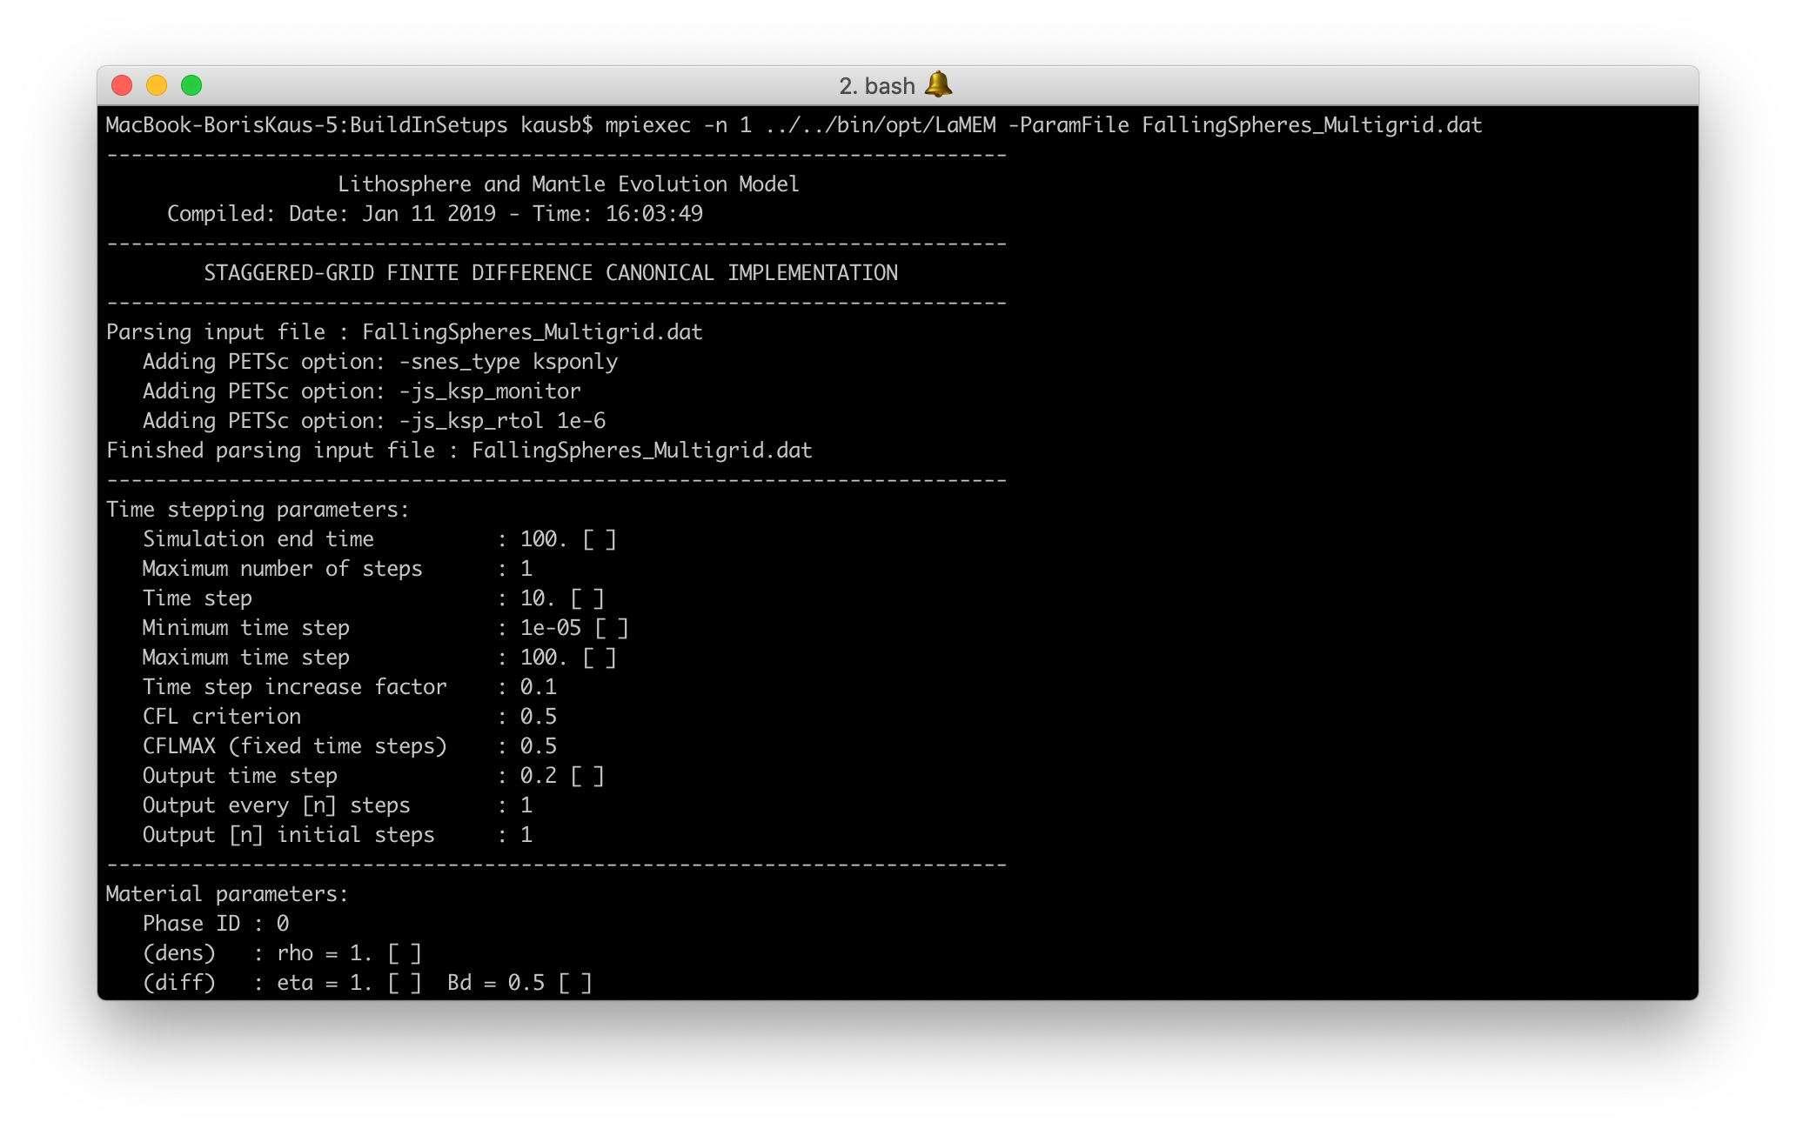Click the bell icon in title bar
The image size is (1796, 1129).
tap(938, 84)
